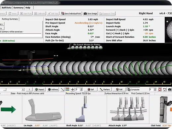Click the Face Angle value 0.62°
Viewport: 172px width, 129px height.
tap(91, 33)
